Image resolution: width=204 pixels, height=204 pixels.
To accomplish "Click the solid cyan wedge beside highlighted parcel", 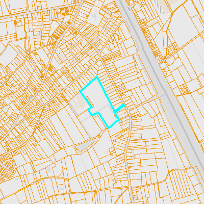I will (120, 108).
